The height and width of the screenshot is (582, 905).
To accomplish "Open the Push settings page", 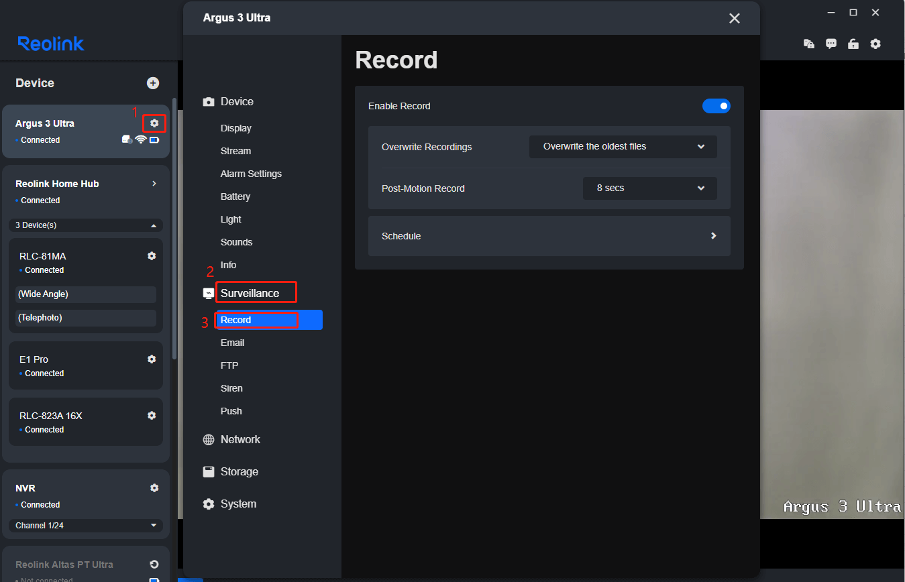I will point(231,411).
